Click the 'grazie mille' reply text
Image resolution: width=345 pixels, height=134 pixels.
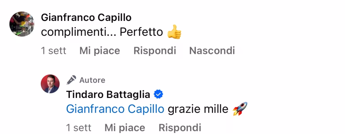click(198, 109)
